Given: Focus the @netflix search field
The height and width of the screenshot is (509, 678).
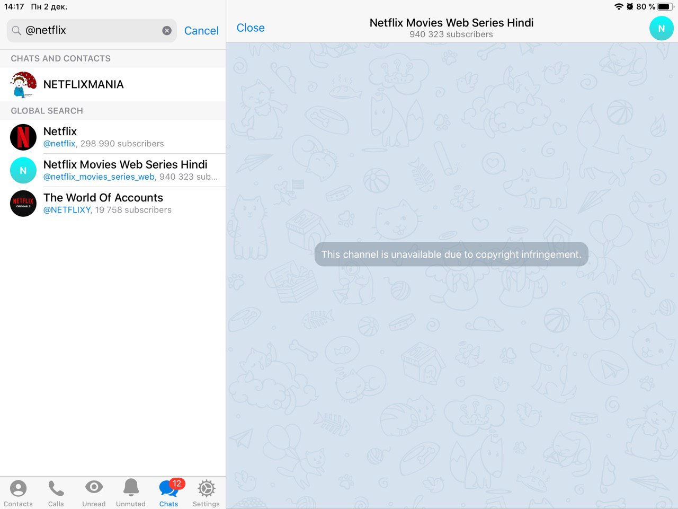Looking at the screenshot, I should [92, 31].
